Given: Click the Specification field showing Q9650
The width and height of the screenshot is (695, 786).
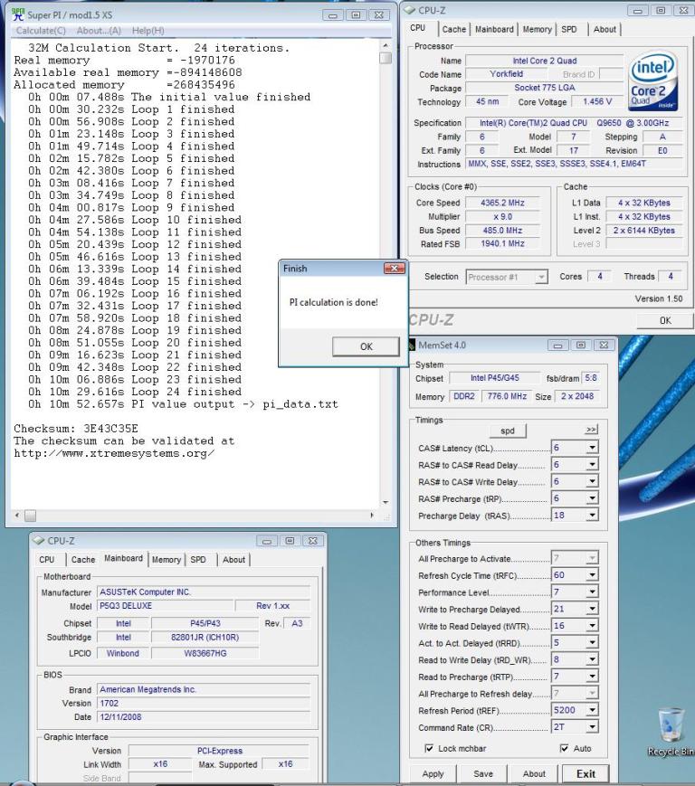Looking at the screenshot, I should tap(574, 123).
